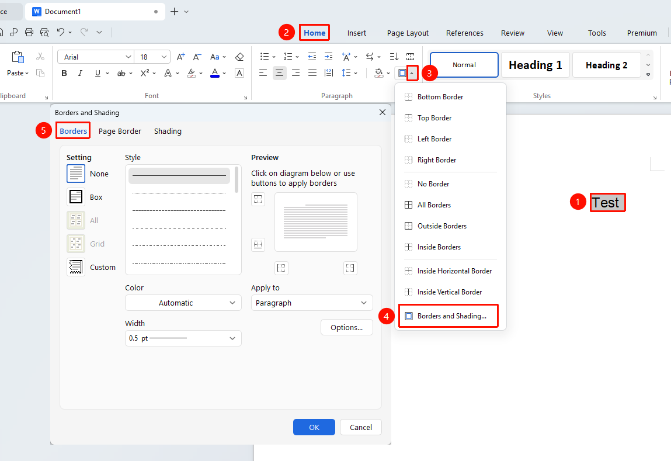Image resolution: width=671 pixels, height=461 pixels.
Task: Collapse the borders dropdown arrow in ribbon
Action: click(412, 73)
